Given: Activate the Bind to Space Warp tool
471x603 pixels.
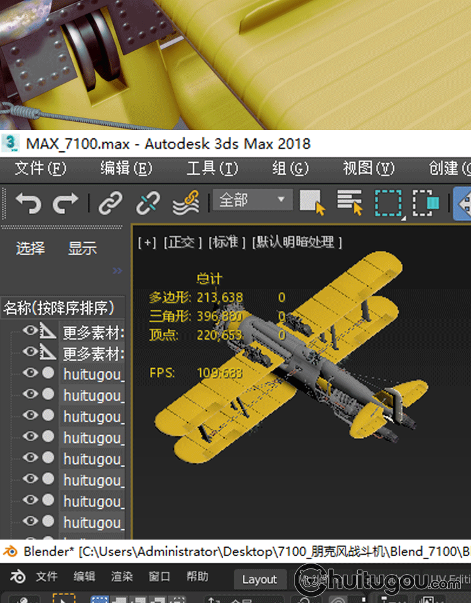Looking at the screenshot, I should (187, 202).
